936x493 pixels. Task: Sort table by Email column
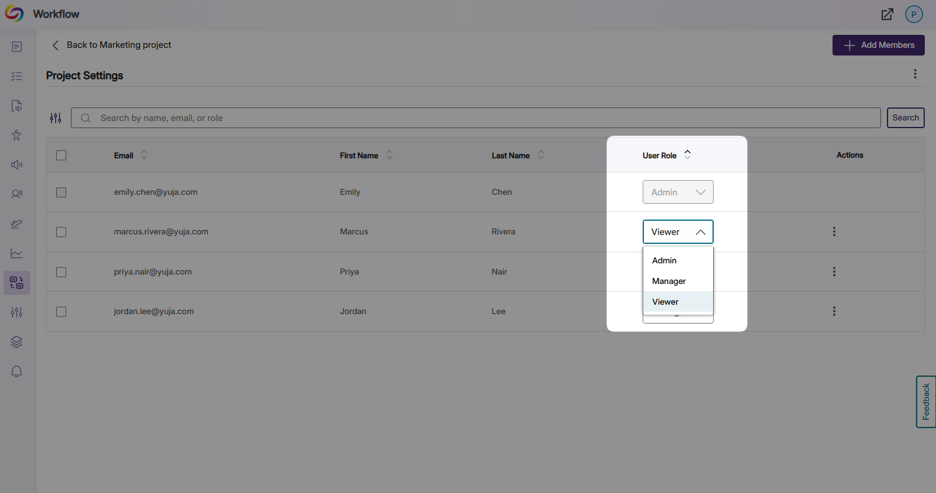(144, 155)
